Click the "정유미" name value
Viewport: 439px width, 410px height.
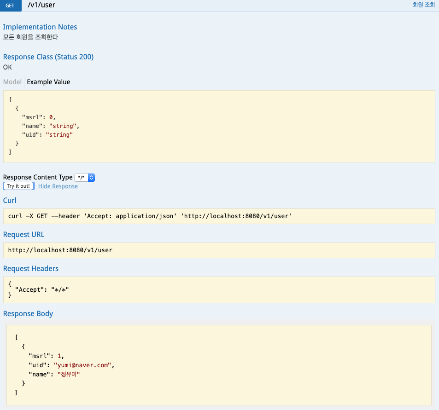(69, 374)
